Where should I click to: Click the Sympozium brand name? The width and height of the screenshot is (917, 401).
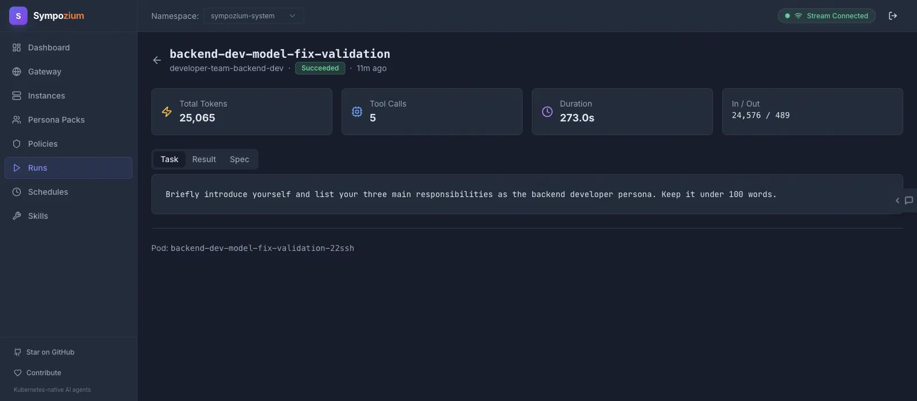[58, 16]
